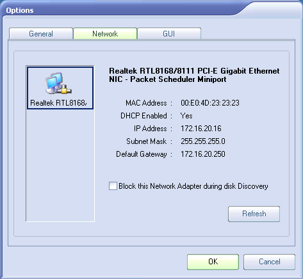This screenshot has width=303, height=279.
Task: Confirm with the OK button
Action: coord(213,262)
